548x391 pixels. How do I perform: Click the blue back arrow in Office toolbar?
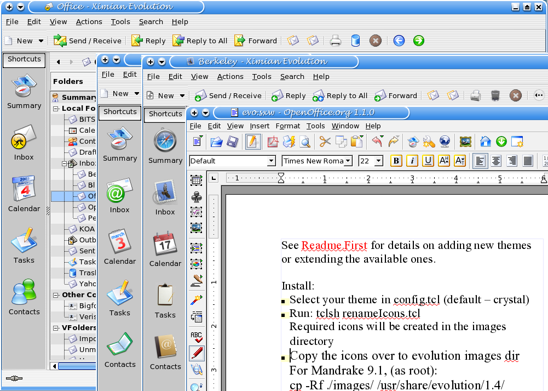pyautogui.click(x=399, y=41)
